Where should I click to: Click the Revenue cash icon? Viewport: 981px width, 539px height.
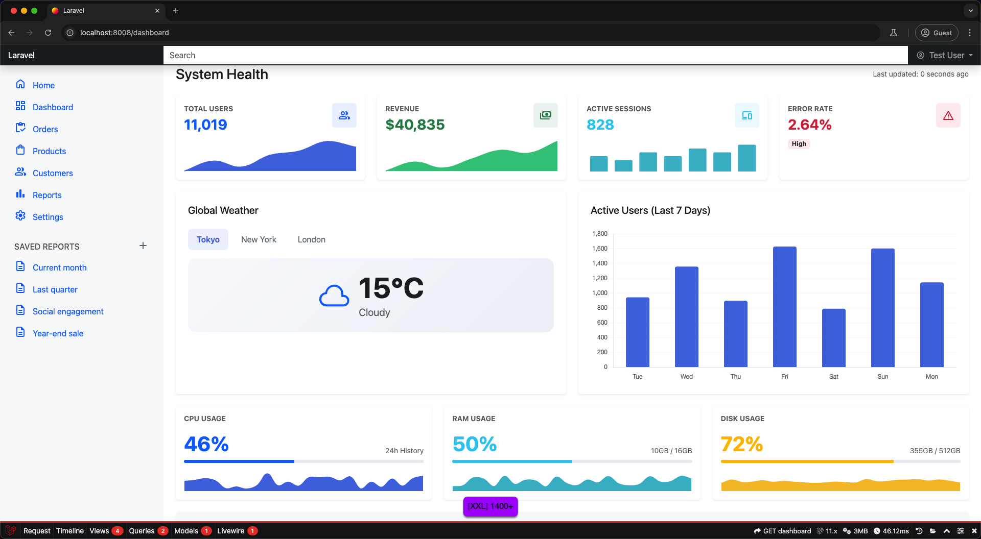tap(546, 115)
